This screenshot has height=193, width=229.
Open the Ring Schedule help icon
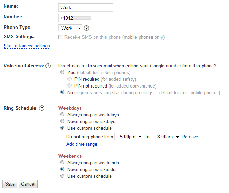(42, 108)
